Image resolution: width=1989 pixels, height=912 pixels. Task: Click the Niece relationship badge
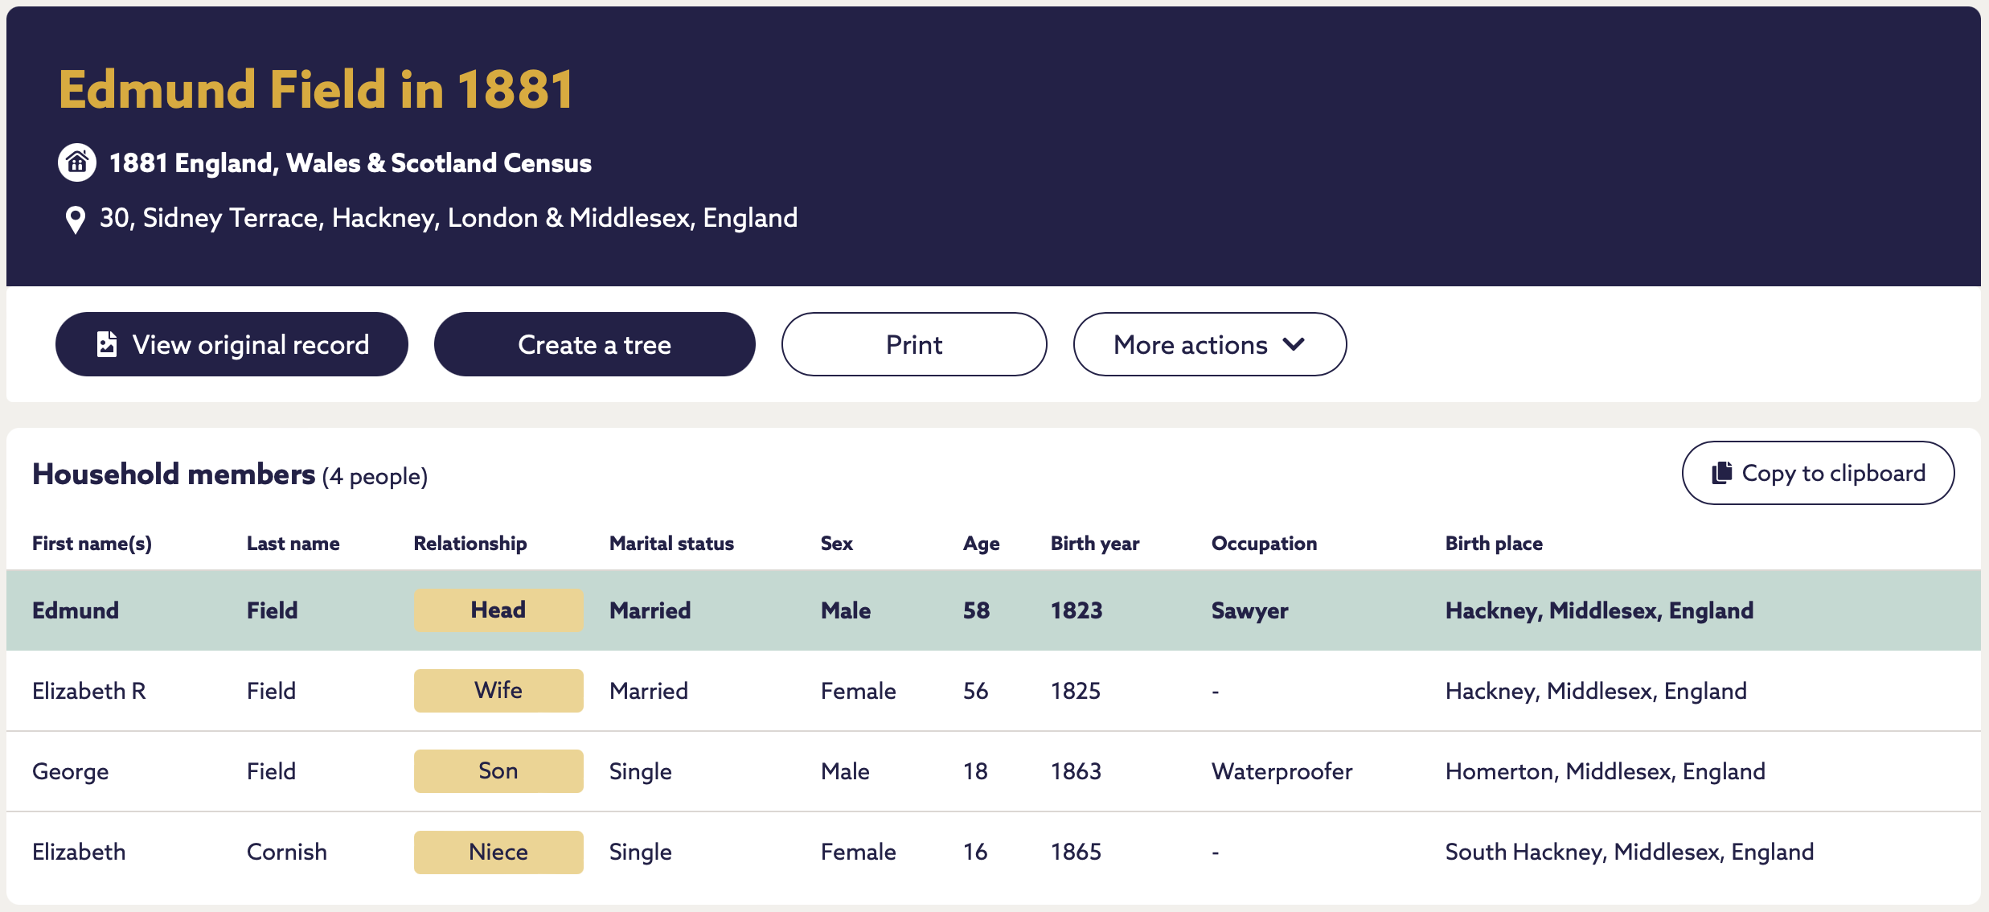coord(498,852)
